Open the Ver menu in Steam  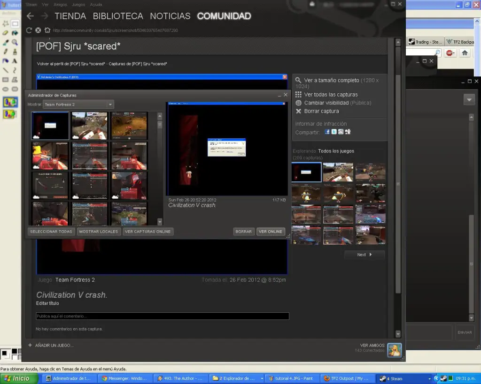coord(45,5)
